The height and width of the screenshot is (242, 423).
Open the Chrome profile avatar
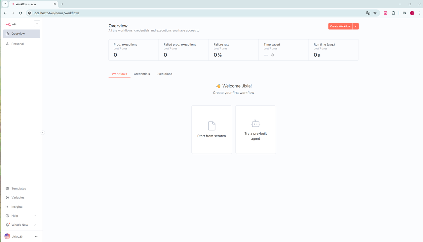coord(412,13)
